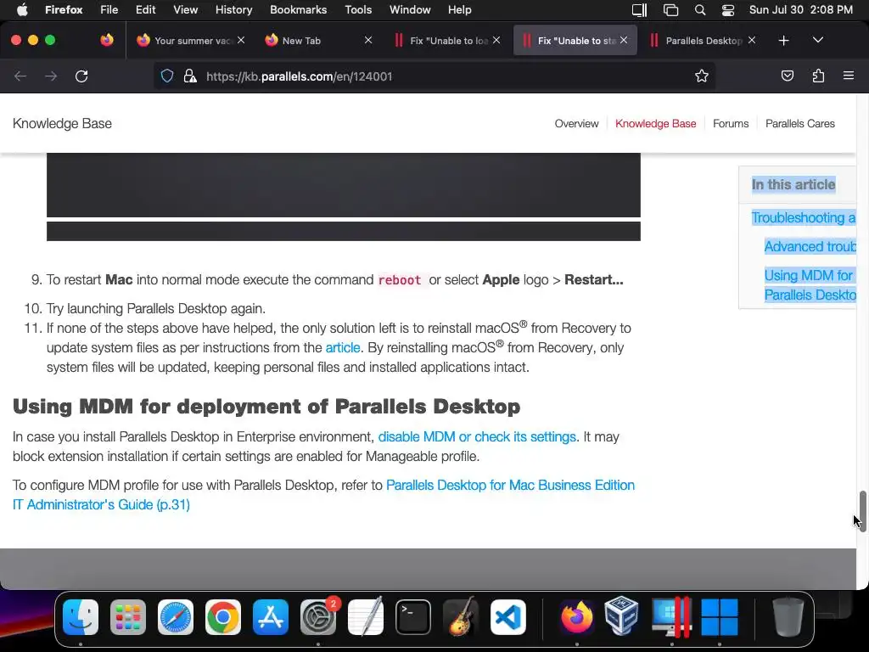Open the Overview page link

576,124
